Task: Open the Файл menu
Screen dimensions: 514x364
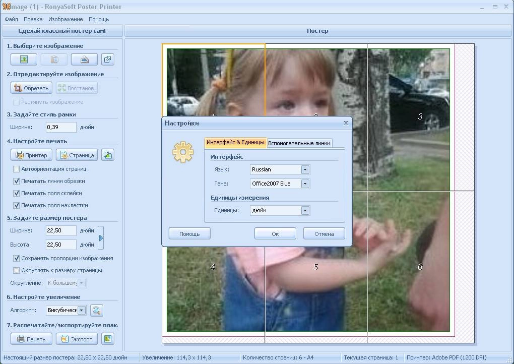Action: [x=11, y=19]
